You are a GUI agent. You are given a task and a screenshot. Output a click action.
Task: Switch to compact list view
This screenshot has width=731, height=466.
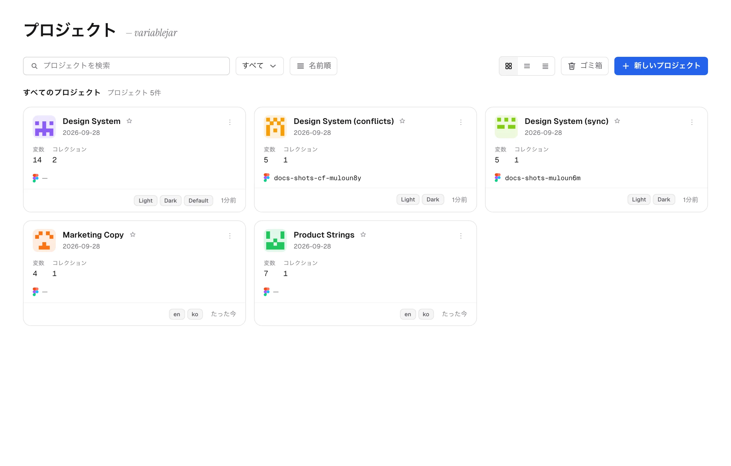click(545, 66)
